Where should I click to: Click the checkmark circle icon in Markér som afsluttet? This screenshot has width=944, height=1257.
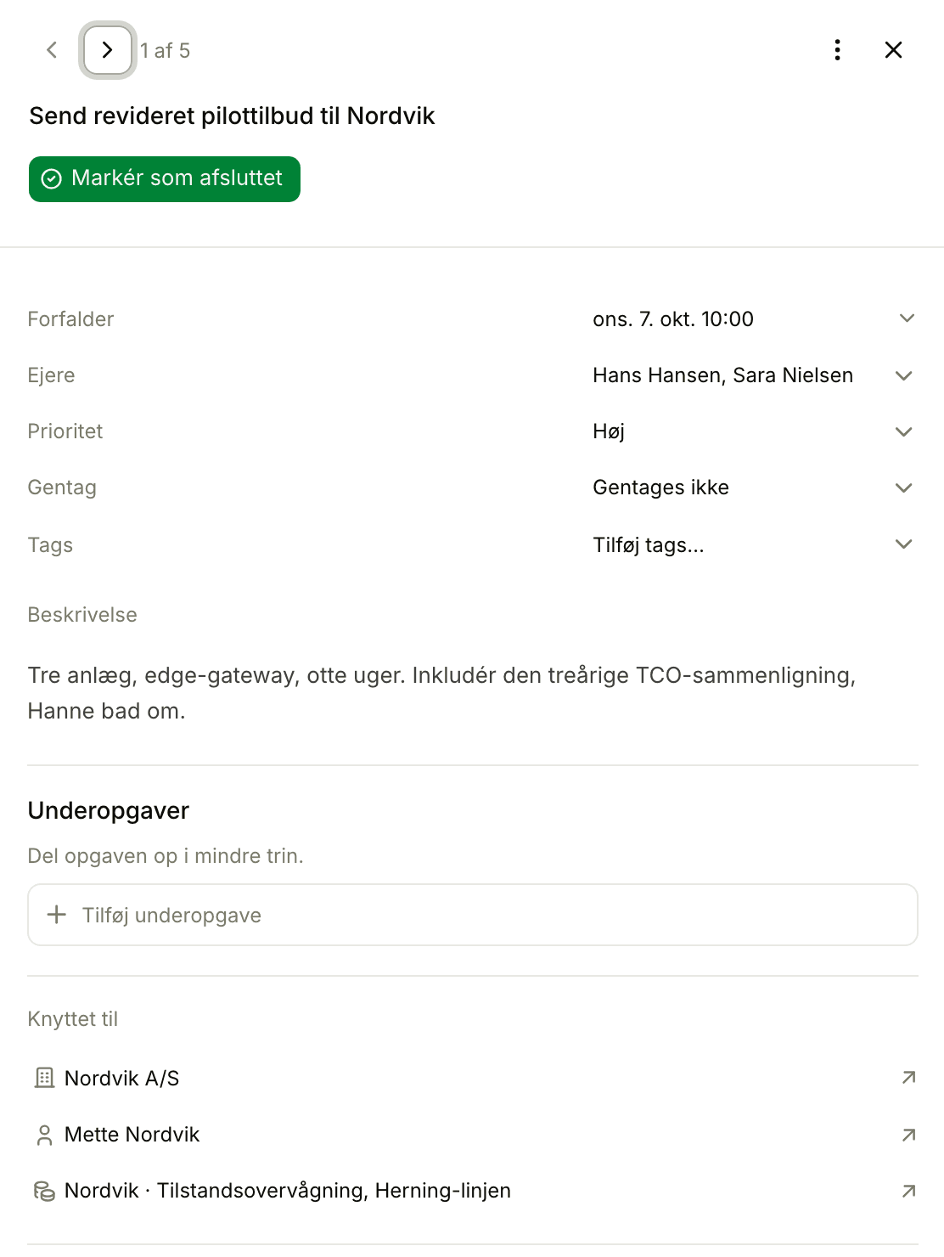point(52,178)
